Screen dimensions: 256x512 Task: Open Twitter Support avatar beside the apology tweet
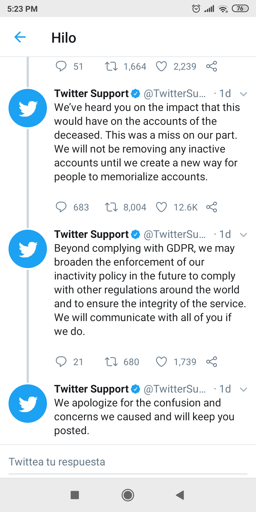pos(28,404)
